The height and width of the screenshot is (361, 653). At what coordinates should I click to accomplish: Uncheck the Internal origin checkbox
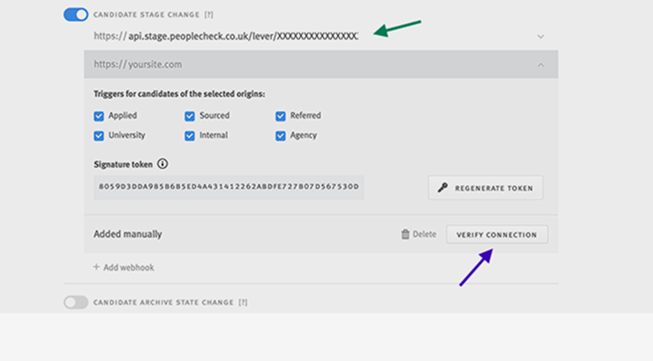point(190,136)
